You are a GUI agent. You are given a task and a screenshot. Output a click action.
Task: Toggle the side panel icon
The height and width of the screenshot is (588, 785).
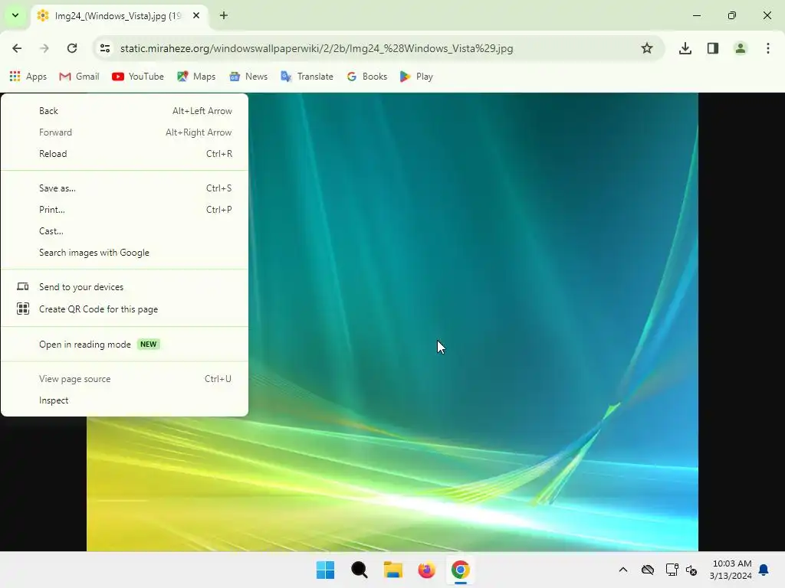click(713, 48)
